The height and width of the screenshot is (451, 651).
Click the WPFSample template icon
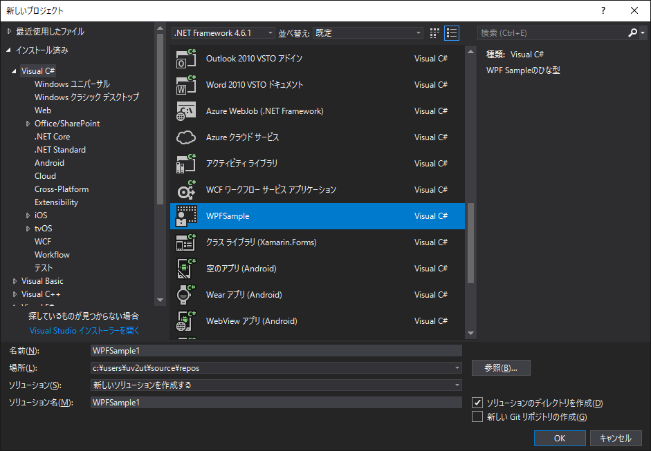185,216
